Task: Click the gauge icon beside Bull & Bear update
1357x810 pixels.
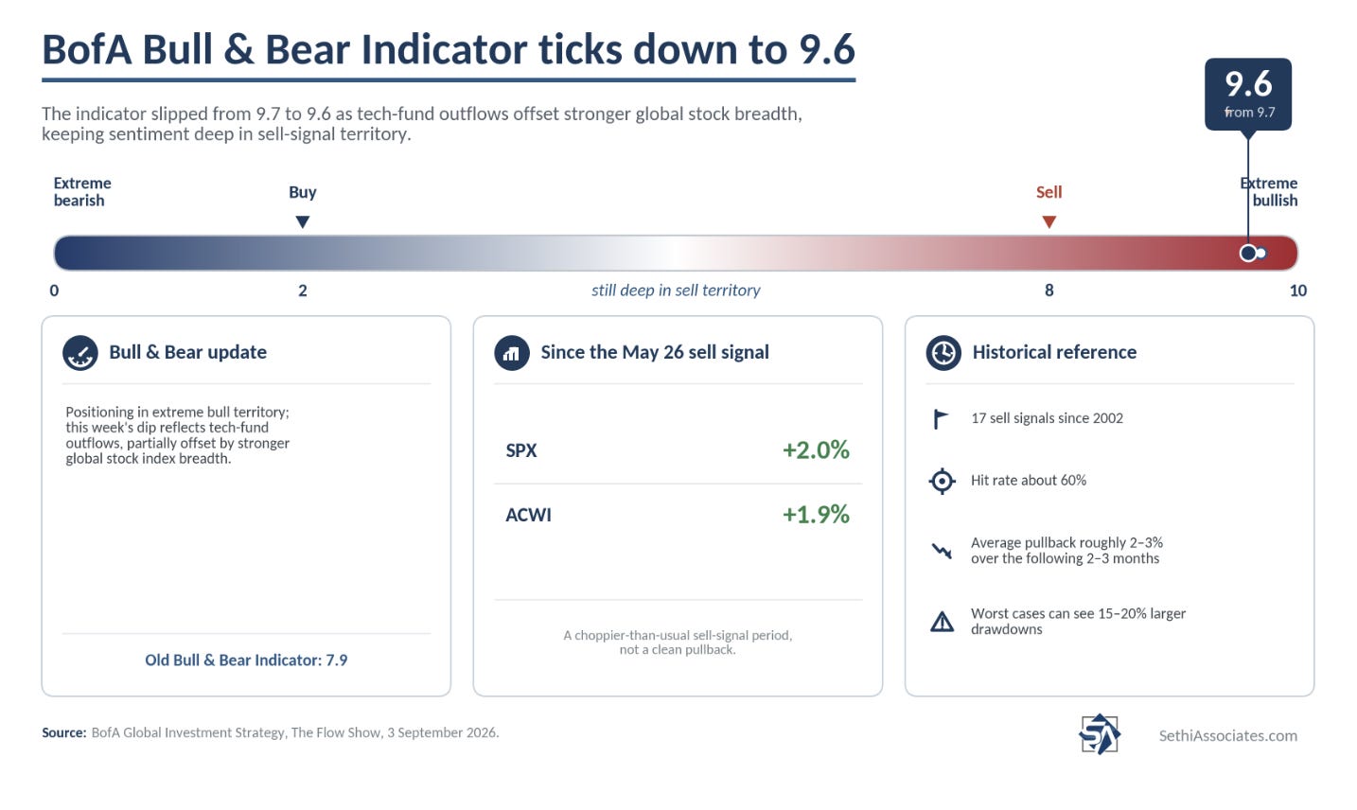Action: (80, 353)
